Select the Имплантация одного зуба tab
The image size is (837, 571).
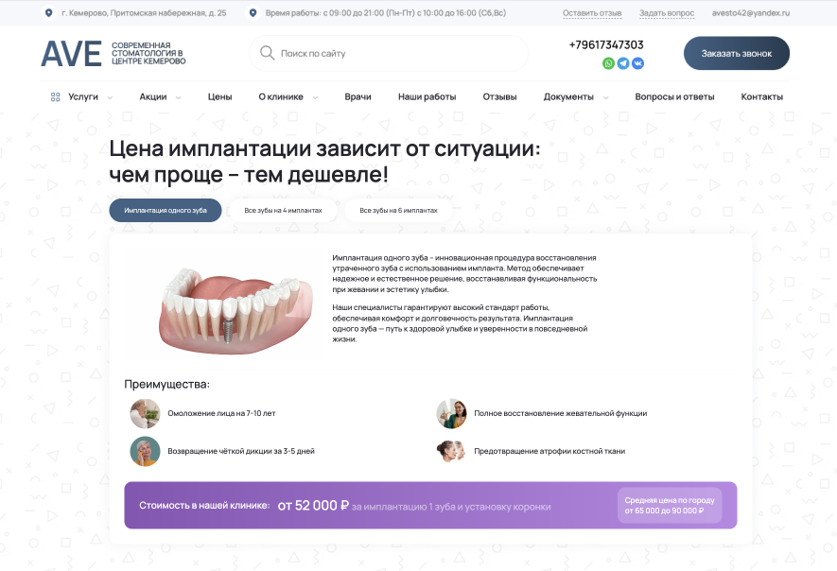pos(166,211)
